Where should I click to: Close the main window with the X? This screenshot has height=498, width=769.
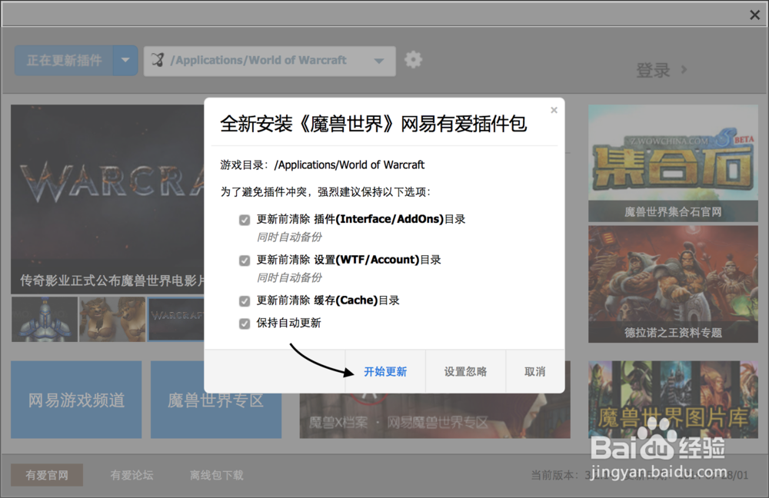tap(755, 15)
